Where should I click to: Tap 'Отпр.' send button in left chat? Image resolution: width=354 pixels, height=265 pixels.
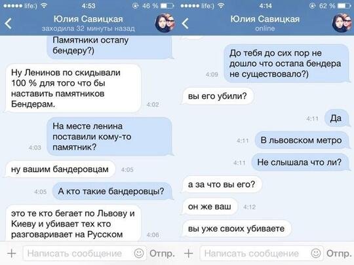click(162, 254)
